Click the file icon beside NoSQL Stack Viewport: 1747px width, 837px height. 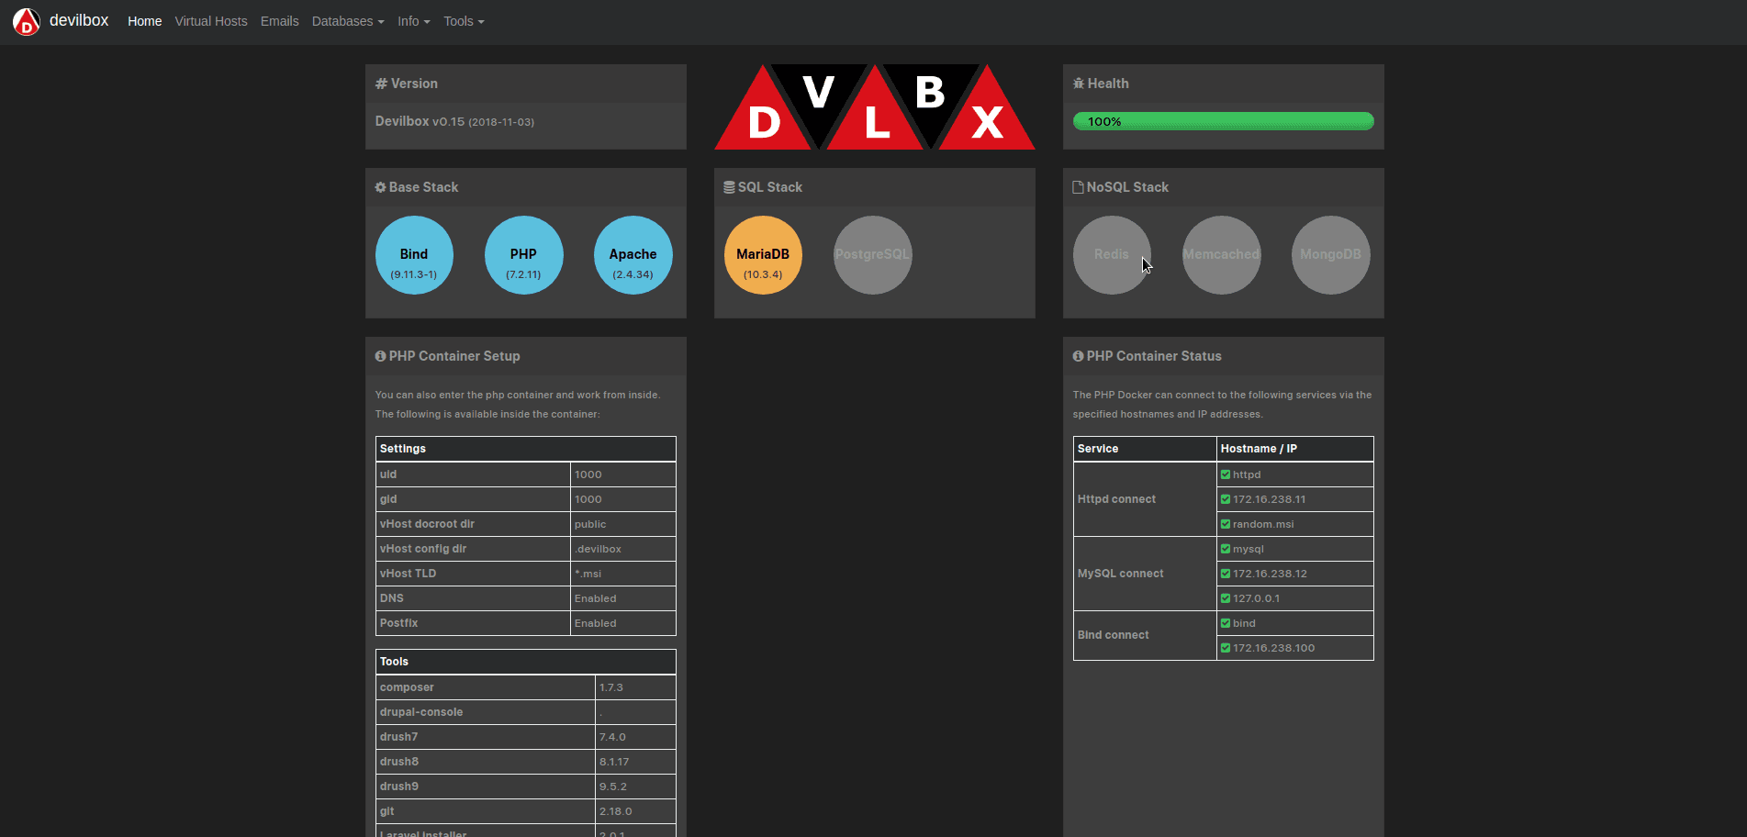point(1079,187)
